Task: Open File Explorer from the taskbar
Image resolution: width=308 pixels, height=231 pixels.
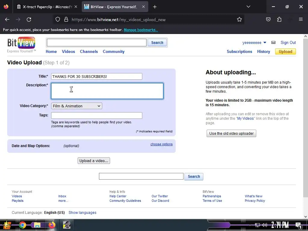Action: 37,225
